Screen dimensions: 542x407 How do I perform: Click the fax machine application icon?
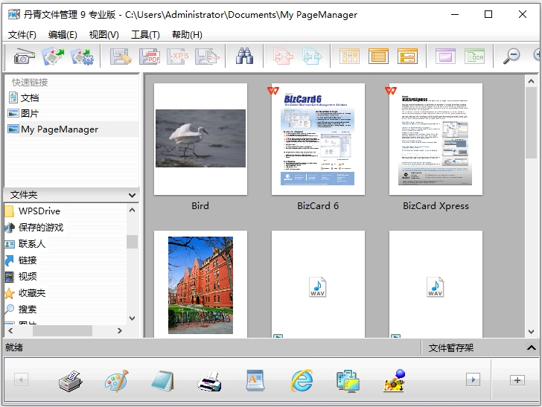[71, 382]
